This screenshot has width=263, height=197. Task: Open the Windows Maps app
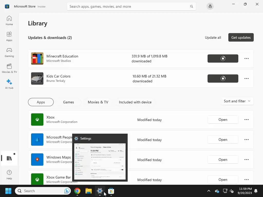tap(223, 160)
